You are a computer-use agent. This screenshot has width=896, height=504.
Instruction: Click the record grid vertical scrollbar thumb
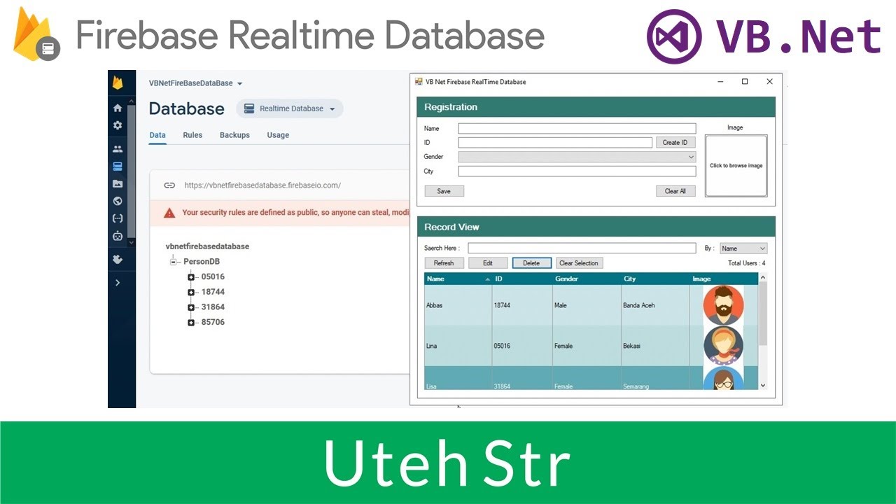click(x=763, y=314)
